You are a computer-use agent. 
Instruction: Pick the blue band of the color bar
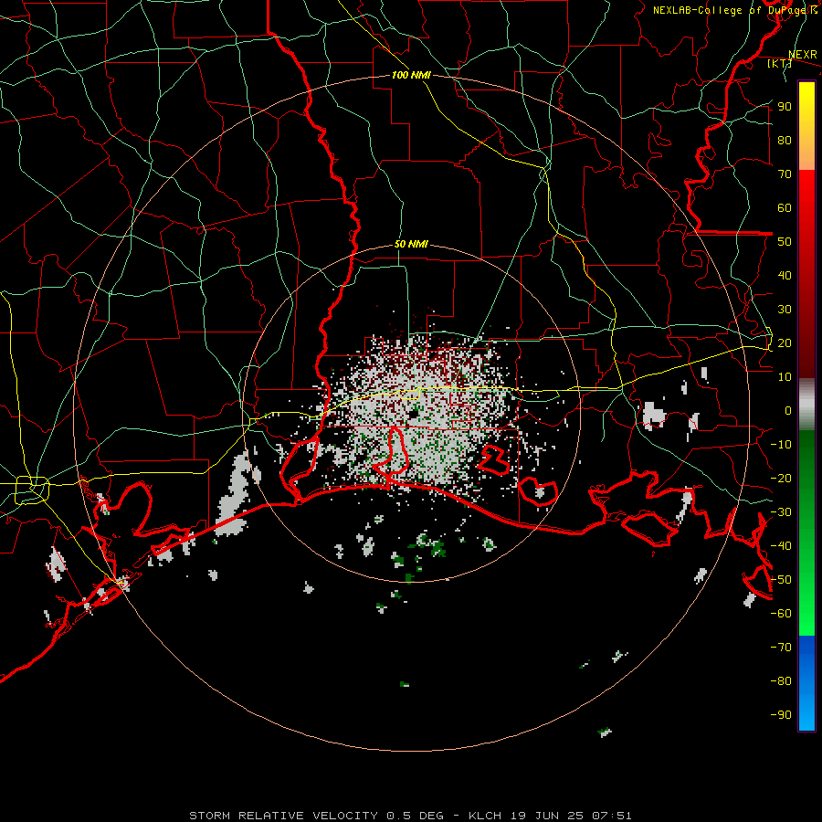click(x=806, y=682)
